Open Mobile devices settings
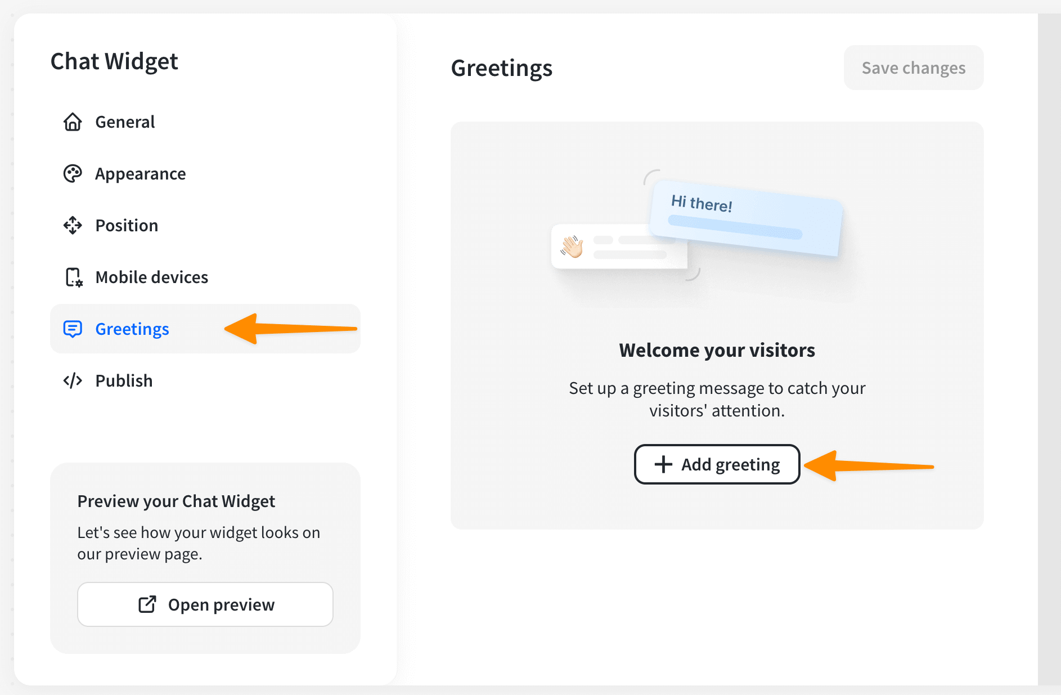1061x695 pixels. (x=151, y=277)
